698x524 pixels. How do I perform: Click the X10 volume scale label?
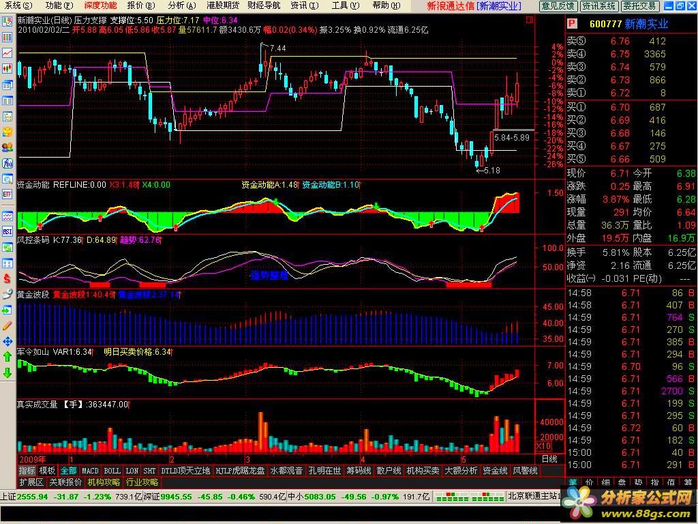click(x=543, y=446)
